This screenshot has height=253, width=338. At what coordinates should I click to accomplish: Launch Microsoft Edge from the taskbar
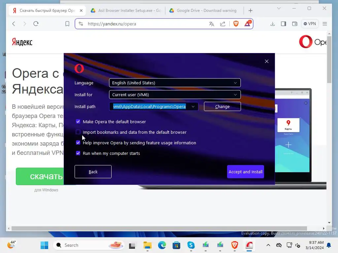tap(162, 245)
